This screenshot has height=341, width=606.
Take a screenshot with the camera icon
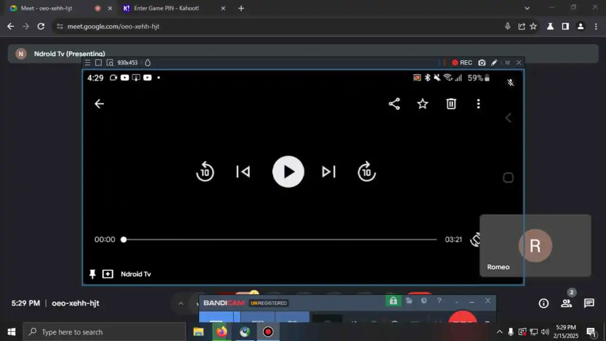tap(482, 63)
